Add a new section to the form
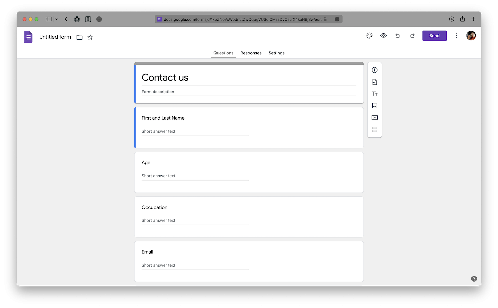The image size is (498, 308). point(374,130)
